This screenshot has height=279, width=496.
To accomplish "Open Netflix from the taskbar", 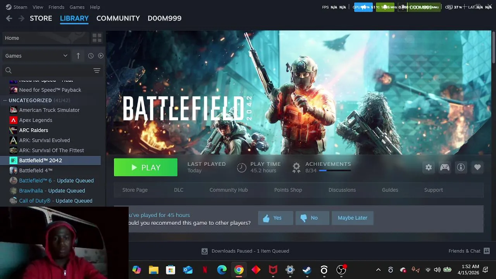I will pyautogui.click(x=205, y=270).
